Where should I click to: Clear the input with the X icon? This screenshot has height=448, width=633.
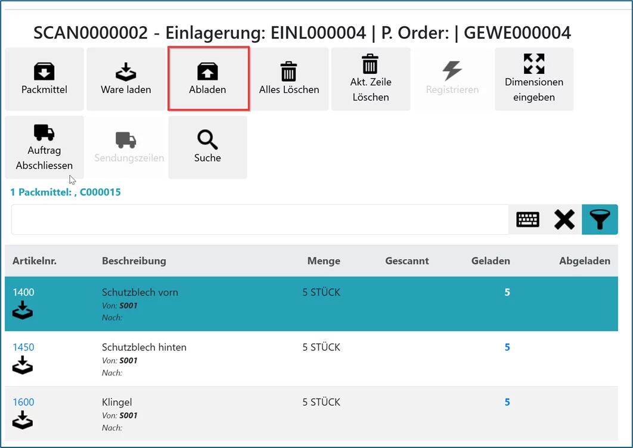coord(564,220)
